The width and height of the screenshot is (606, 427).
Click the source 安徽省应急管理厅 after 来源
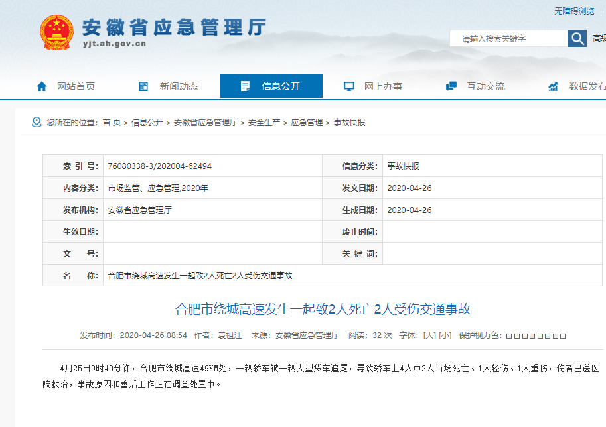[307, 335]
